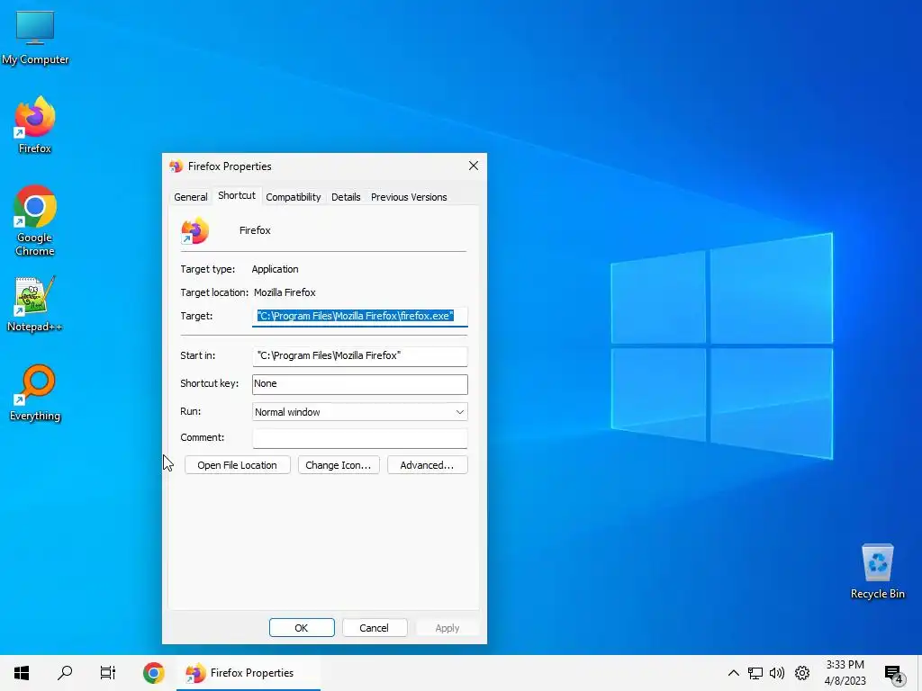Click the Shortcut key field
The width and height of the screenshot is (922, 691).
tap(360, 383)
